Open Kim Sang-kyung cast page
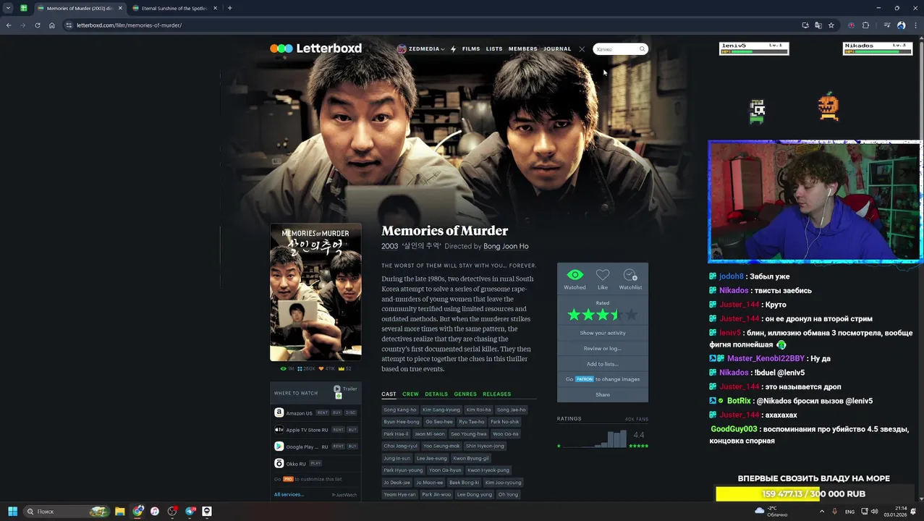 (x=441, y=410)
